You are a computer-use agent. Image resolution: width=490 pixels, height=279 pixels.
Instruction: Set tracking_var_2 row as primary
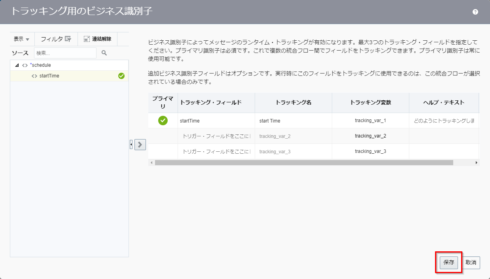pyautogui.click(x=163, y=136)
